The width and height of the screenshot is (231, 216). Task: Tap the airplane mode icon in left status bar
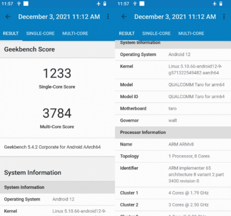[x=99, y=4]
